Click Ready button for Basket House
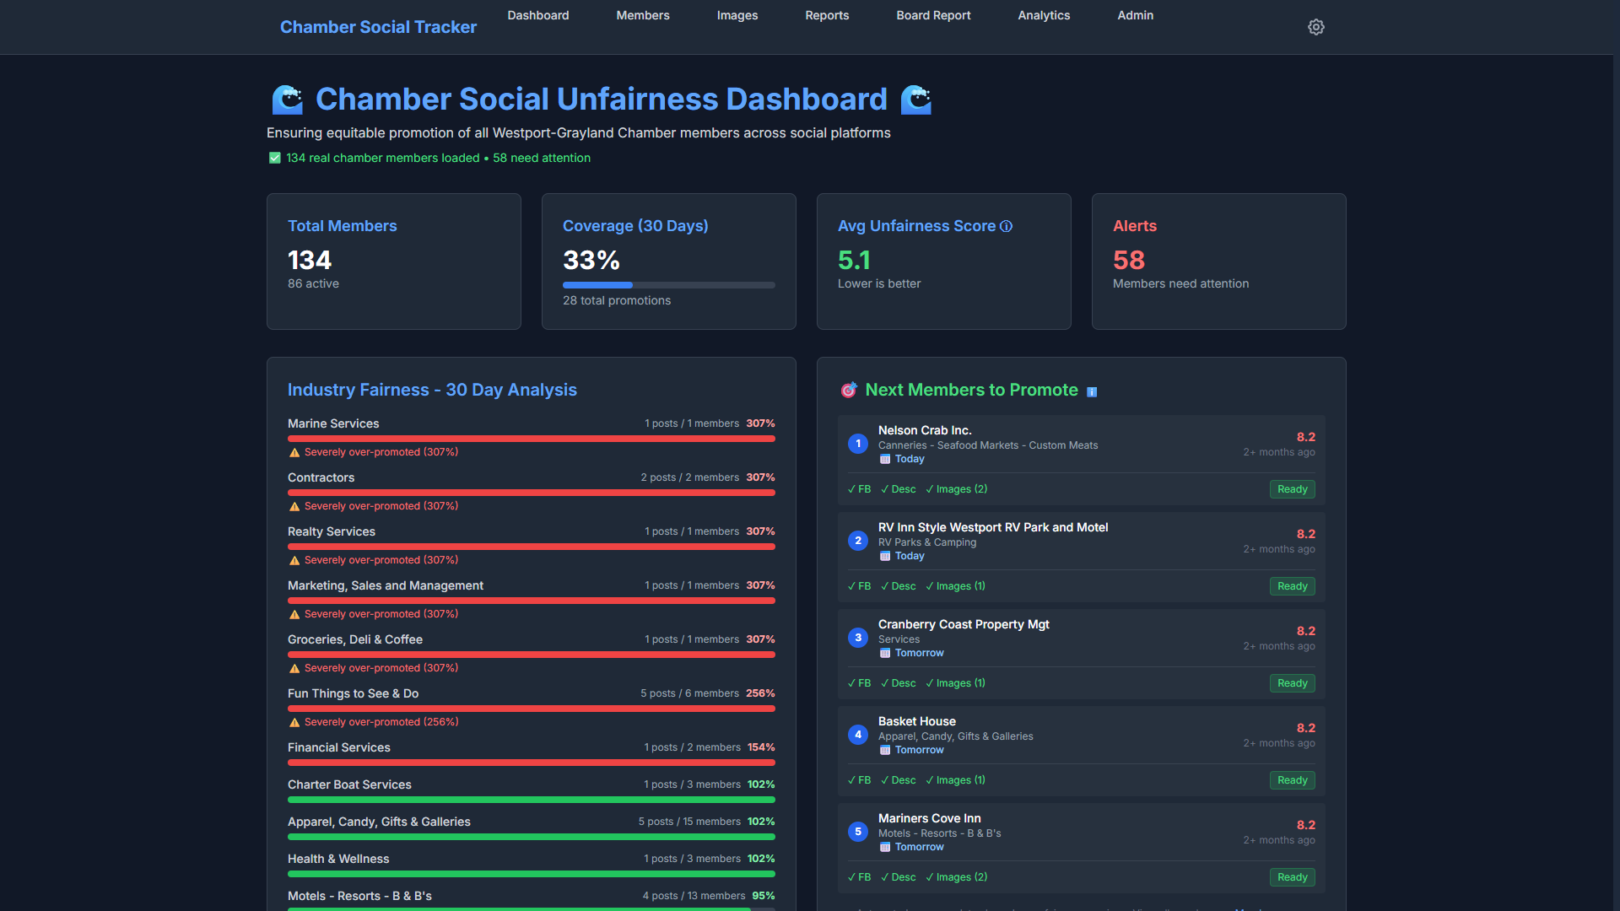 pyautogui.click(x=1293, y=780)
